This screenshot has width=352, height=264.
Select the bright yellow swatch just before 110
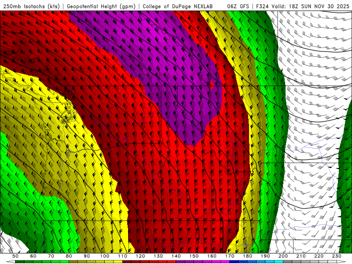(118, 262)
